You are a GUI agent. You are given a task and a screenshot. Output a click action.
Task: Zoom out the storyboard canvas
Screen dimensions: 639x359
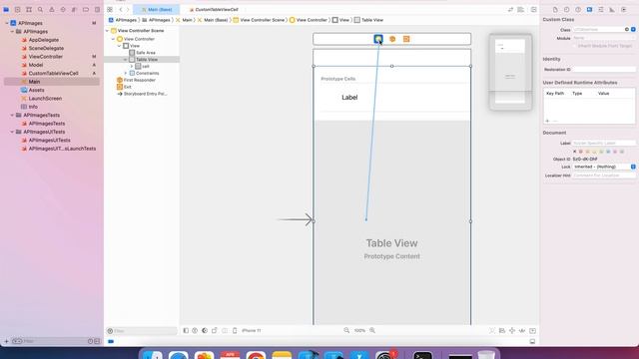point(346,330)
